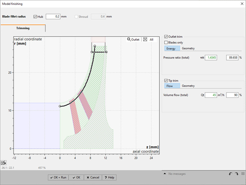246x185 pixels.
Task: Open the diagram options icon at bottom-left
Action: (x=4, y=163)
